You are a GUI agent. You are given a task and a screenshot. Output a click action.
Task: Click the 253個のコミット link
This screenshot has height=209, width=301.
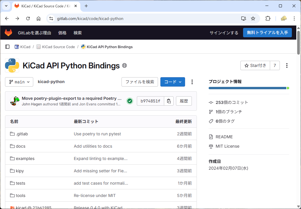point(232,102)
